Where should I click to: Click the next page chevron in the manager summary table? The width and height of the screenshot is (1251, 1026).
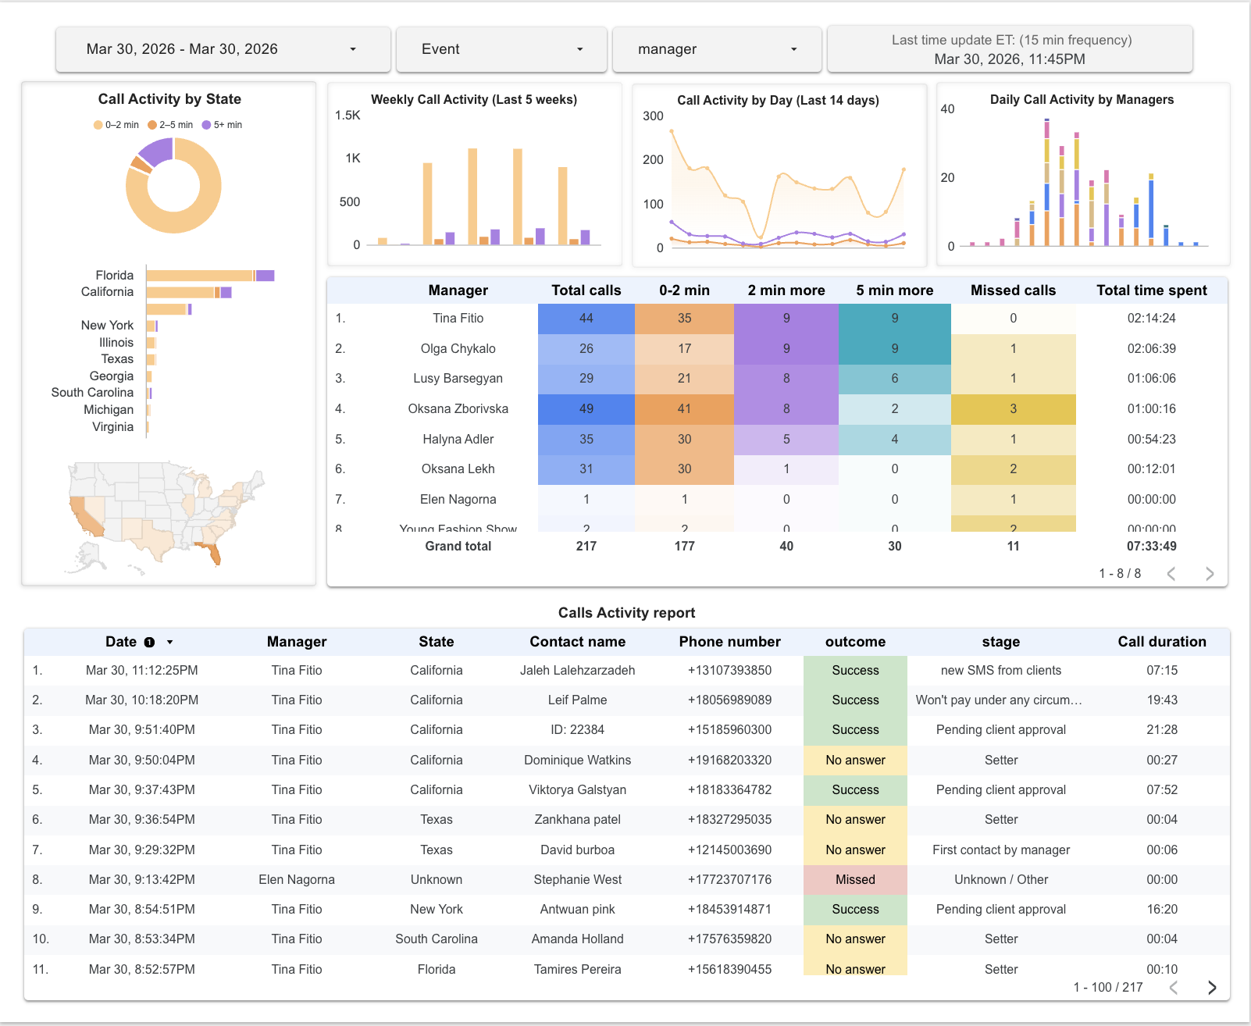click(x=1210, y=573)
